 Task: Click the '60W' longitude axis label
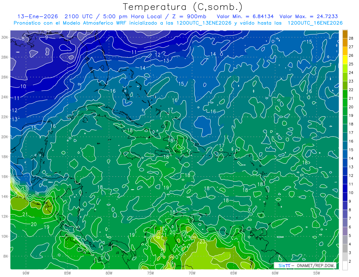point(275,273)
